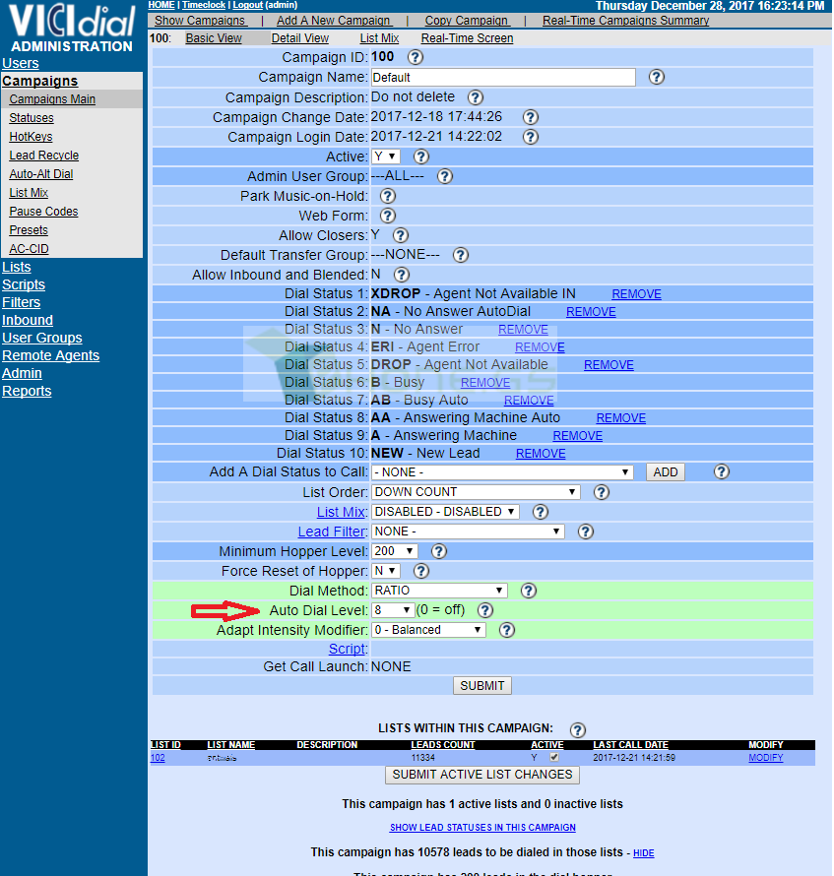Expand the Dial Method RATIO dropdown
The image size is (834, 876).
(x=439, y=591)
